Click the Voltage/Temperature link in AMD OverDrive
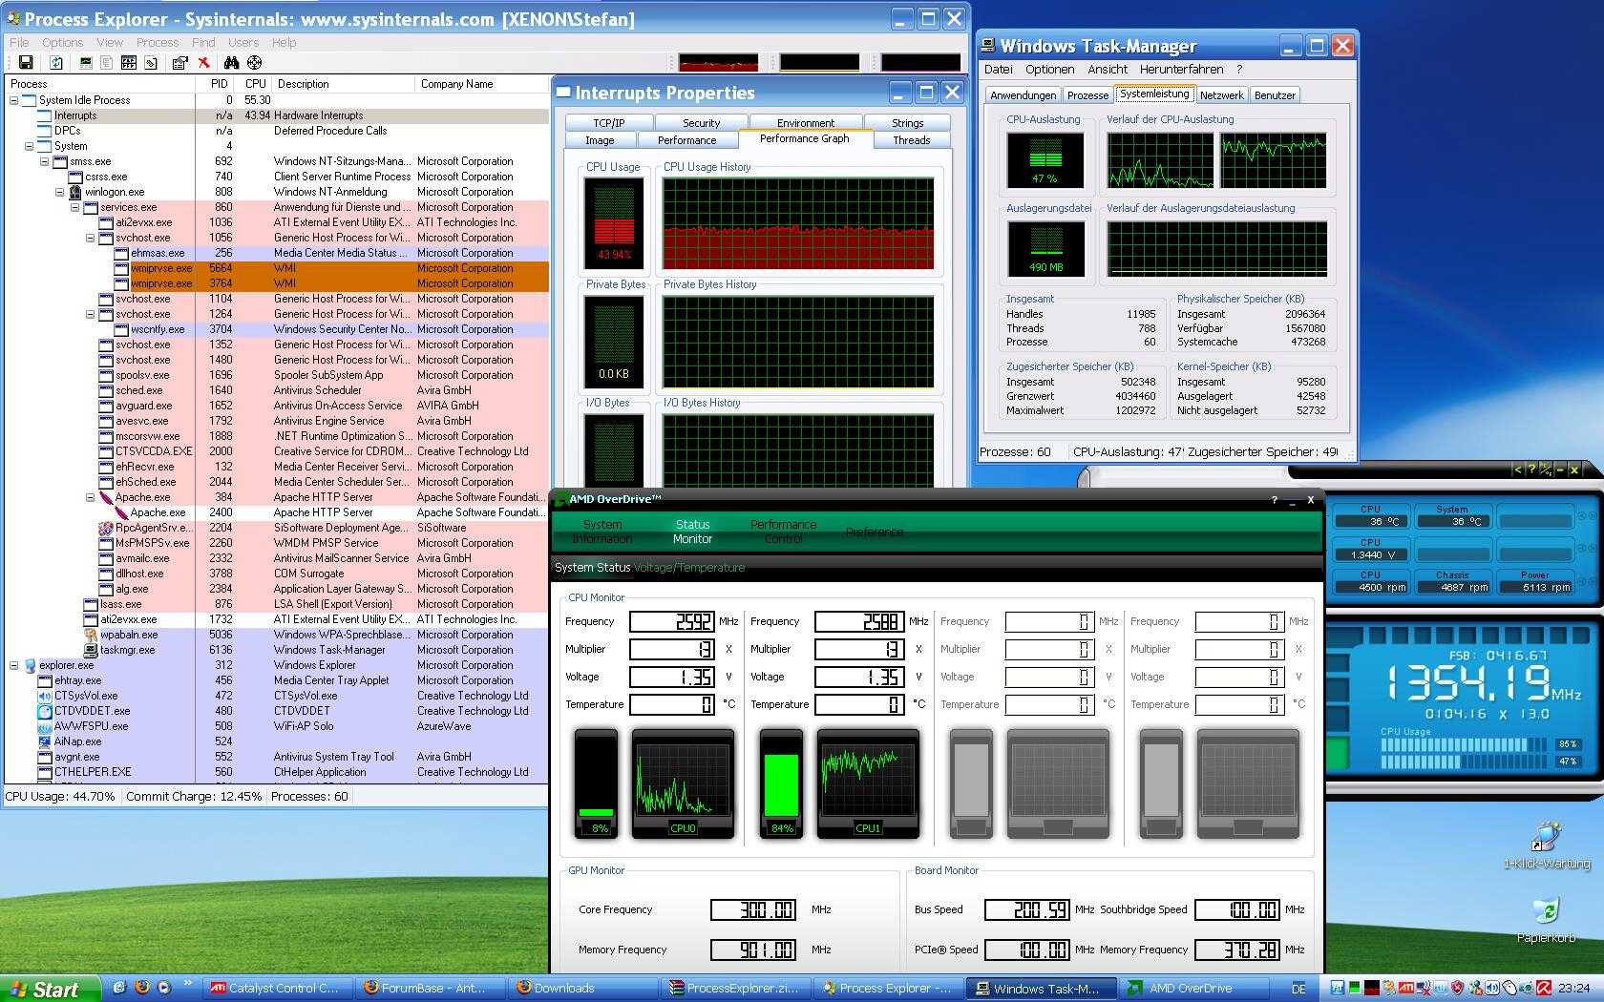The image size is (1604, 1002). [x=689, y=568]
